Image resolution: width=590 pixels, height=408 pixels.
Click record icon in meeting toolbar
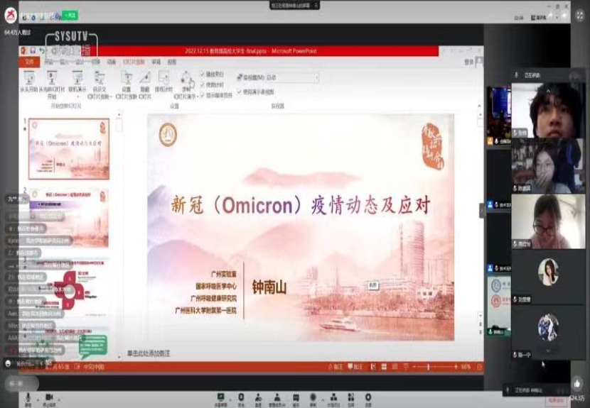pyautogui.click(x=313, y=397)
